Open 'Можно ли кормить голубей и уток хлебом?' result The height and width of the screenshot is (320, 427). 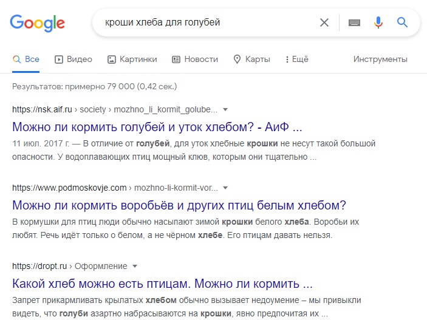157,127
